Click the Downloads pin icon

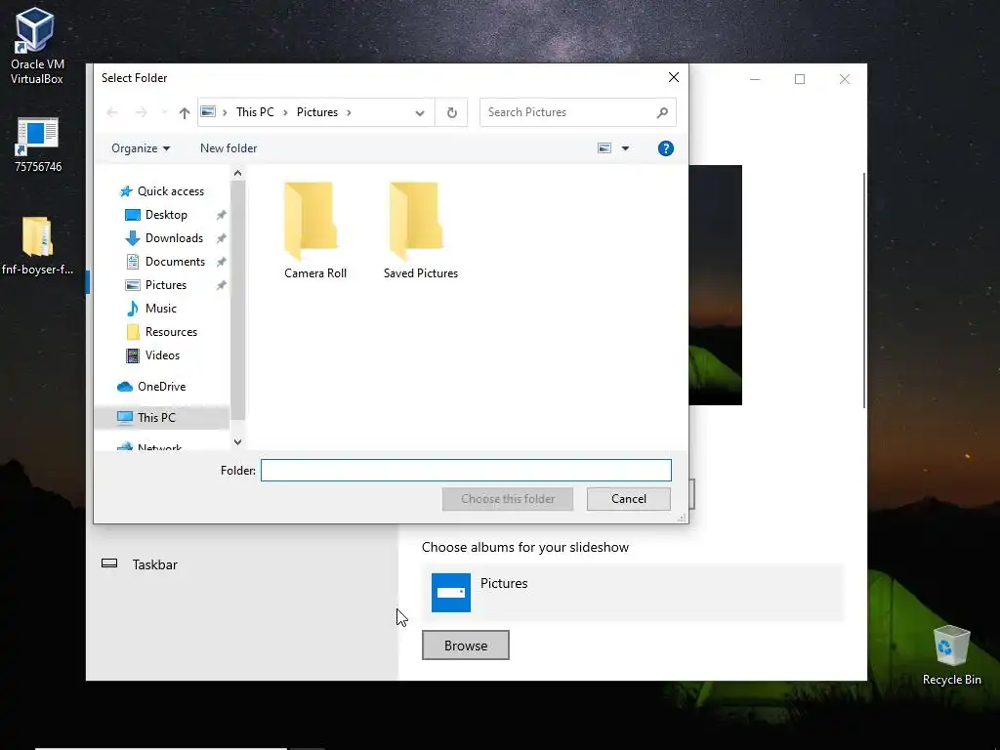(221, 238)
